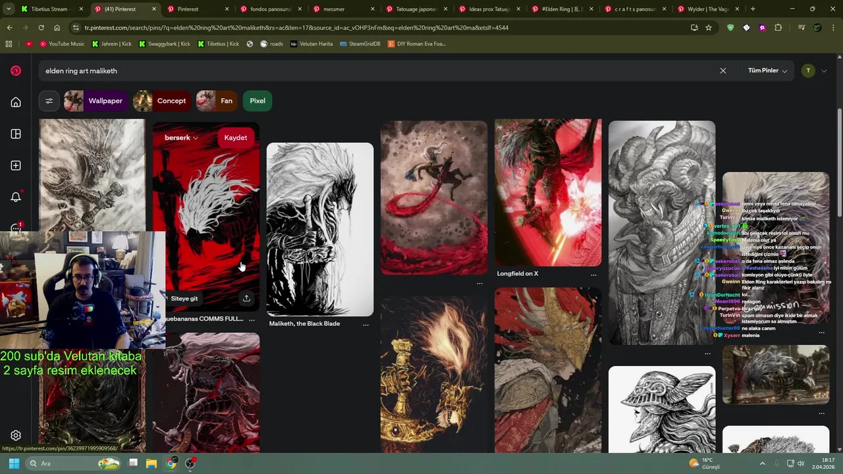
Task: Open the Chrome apps grid in the bookmarks bar
Action: [x=9, y=43]
